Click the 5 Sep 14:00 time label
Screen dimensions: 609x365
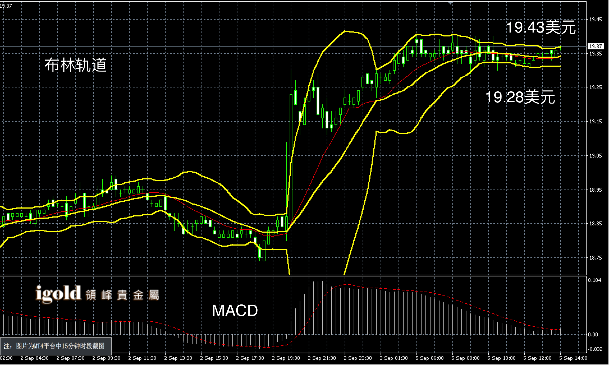click(573, 358)
